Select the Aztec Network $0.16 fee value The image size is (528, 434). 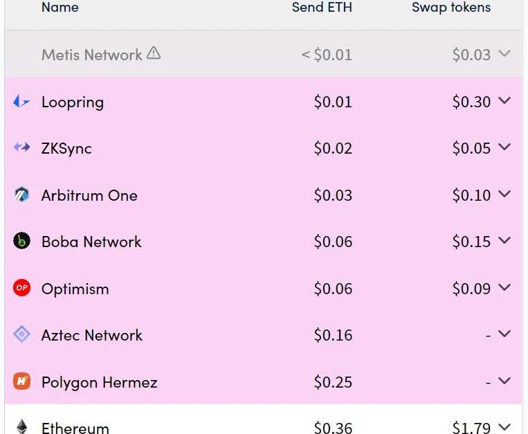pyautogui.click(x=333, y=335)
